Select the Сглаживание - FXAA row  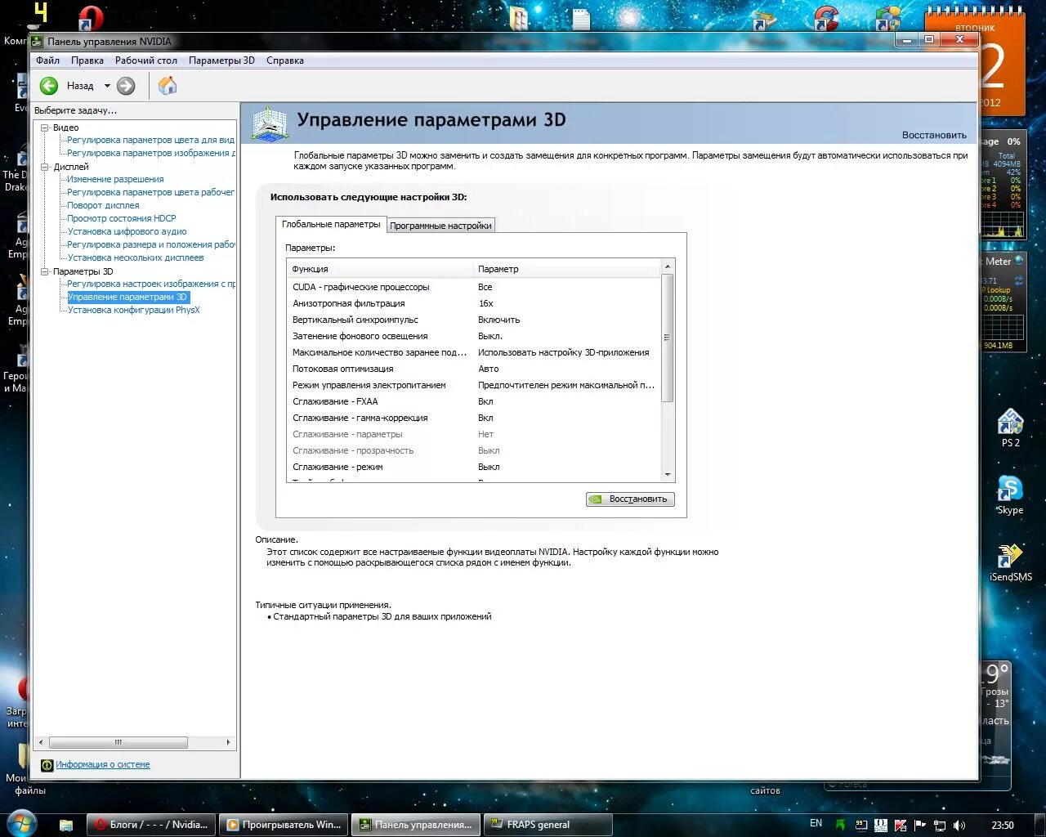point(473,401)
